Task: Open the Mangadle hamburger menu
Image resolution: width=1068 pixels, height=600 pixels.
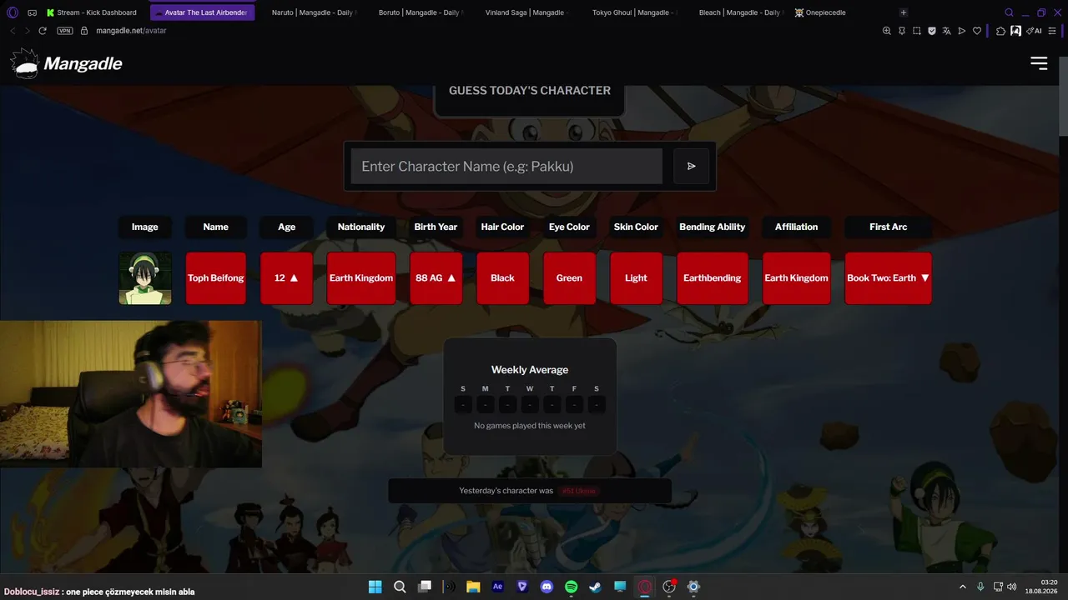Action: coord(1039,63)
